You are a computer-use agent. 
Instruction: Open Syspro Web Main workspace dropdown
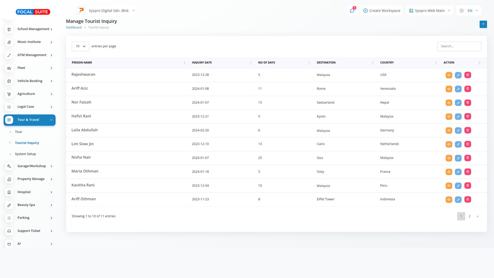(429, 11)
